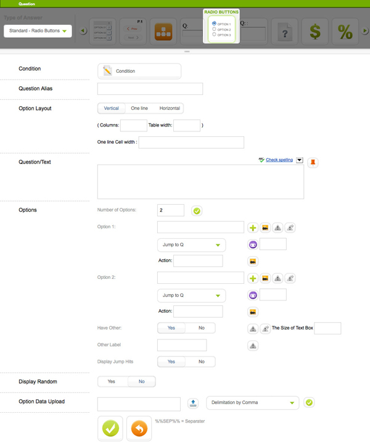Click the warning triangle icon beside Other Label
This screenshot has width=370, height=443.
(253, 346)
